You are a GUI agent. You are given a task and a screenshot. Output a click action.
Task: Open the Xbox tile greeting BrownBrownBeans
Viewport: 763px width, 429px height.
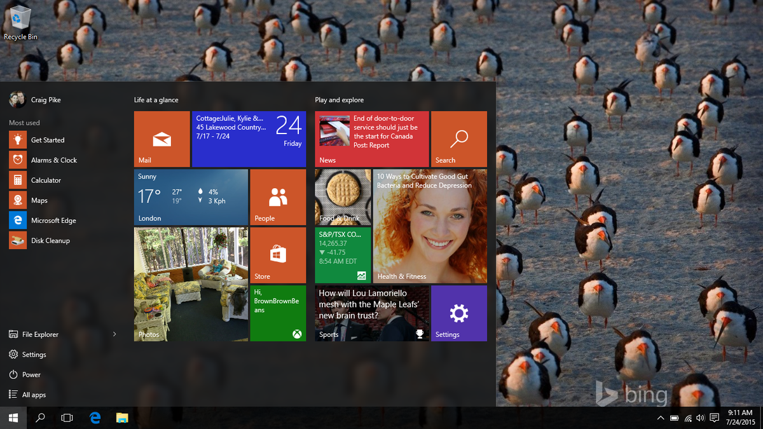(278, 313)
